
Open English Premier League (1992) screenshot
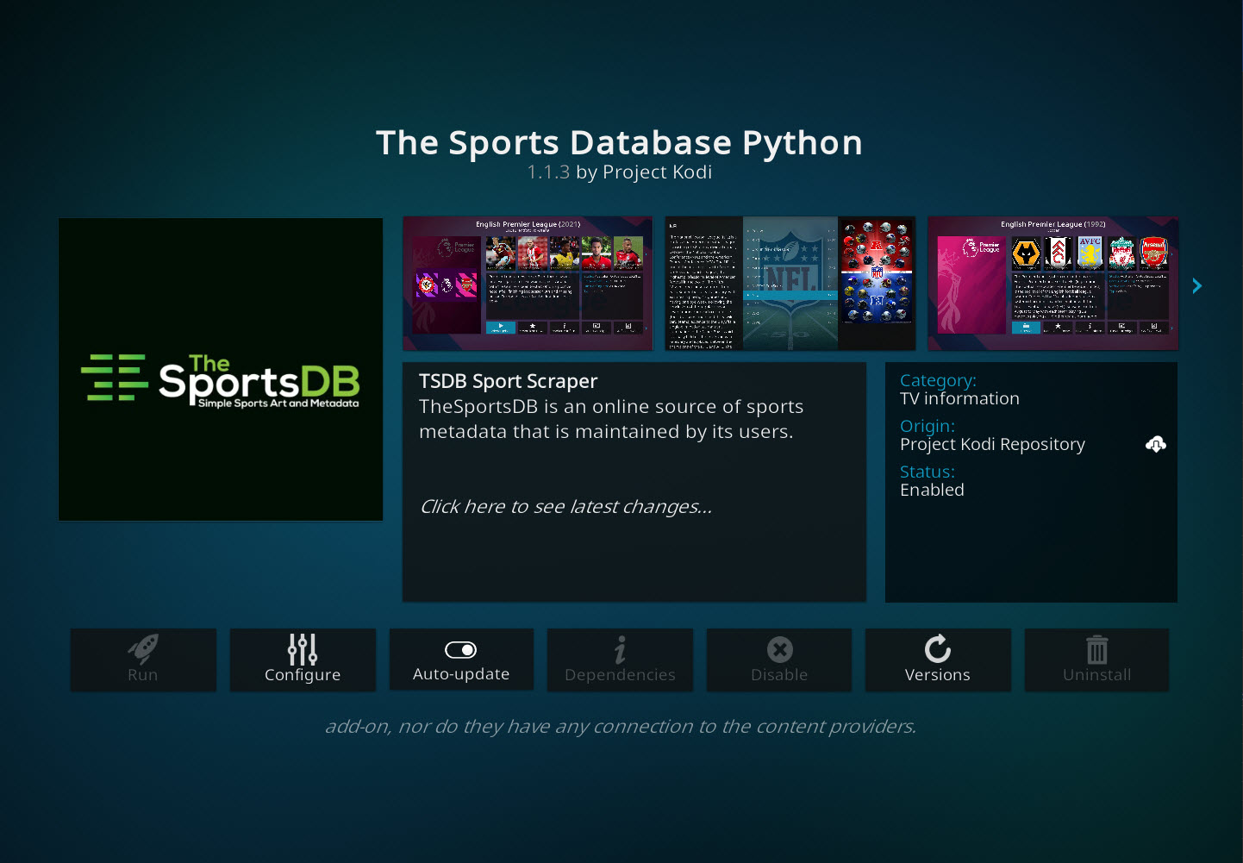1052,283
